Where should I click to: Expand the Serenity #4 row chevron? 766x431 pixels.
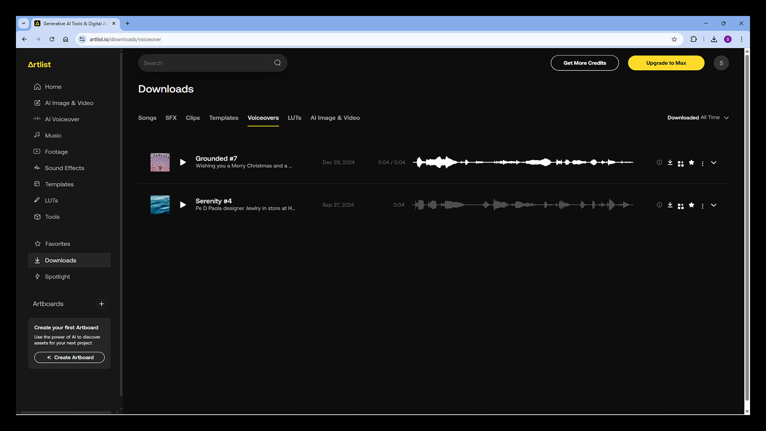point(714,205)
